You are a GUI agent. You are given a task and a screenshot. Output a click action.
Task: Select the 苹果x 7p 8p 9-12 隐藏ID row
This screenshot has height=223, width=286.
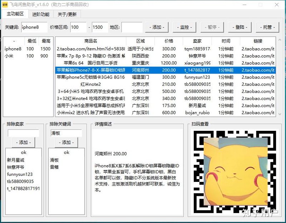[x=166, y=56]
